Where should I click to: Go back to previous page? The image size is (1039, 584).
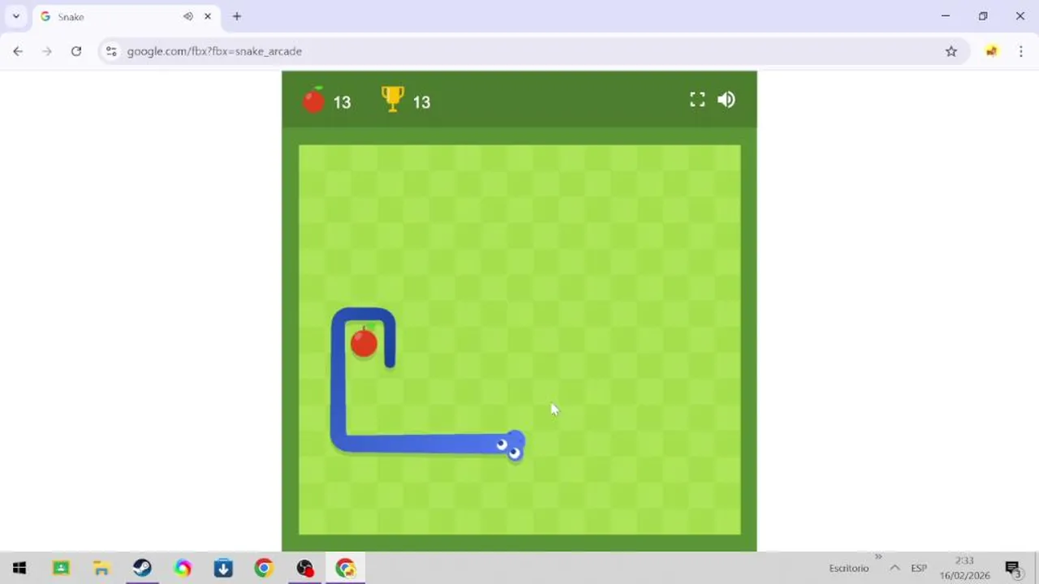[18, 51]
